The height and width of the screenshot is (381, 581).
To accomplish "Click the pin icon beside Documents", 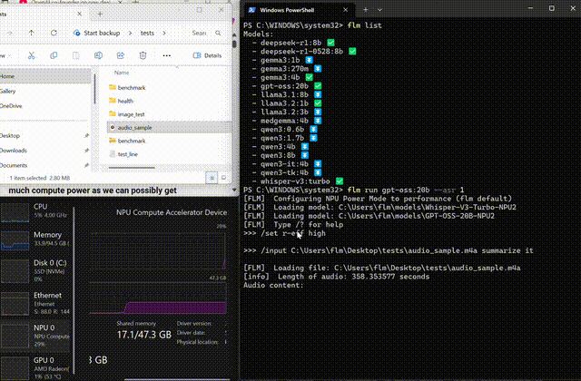I will tap(86, 165).
